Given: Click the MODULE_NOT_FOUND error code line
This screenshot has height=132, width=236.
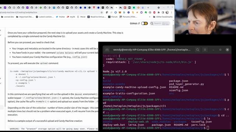Looking at the screenshot, I should coord(126,59).
